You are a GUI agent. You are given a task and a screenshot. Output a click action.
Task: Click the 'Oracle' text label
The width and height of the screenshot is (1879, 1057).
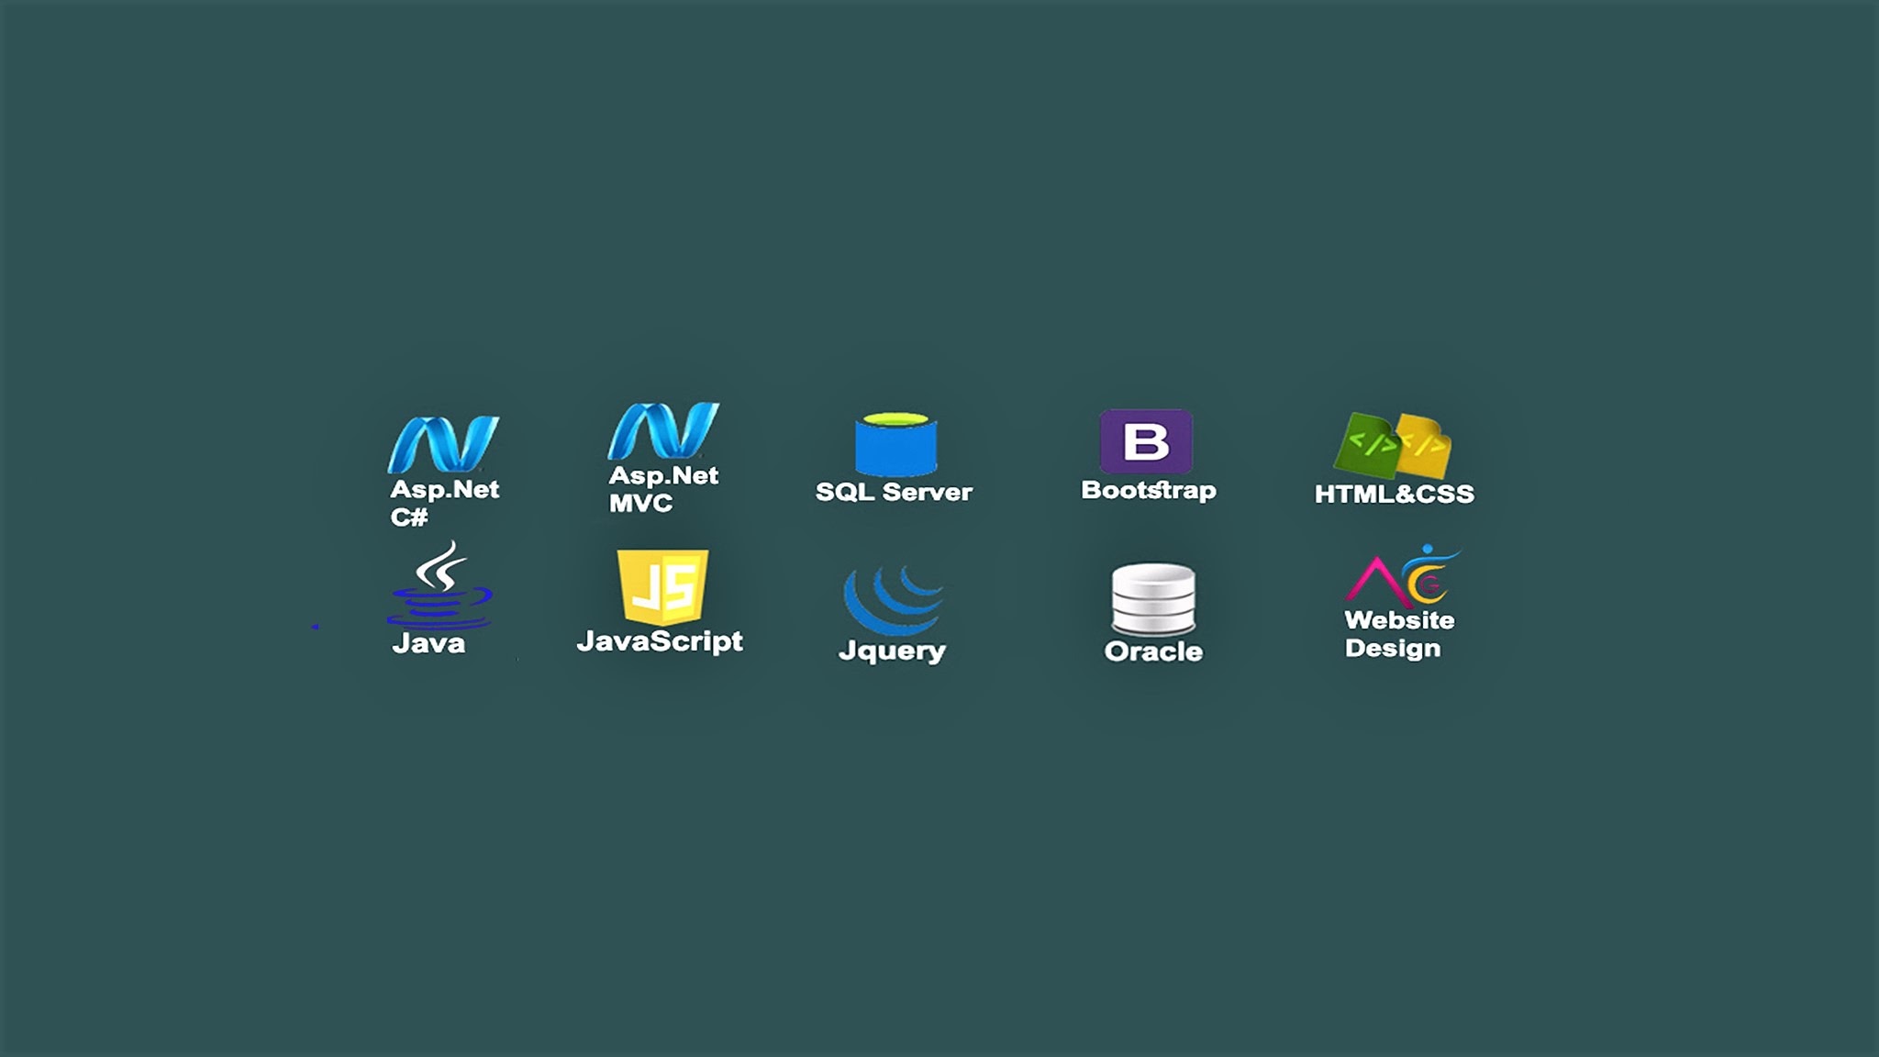[1153, 651]
